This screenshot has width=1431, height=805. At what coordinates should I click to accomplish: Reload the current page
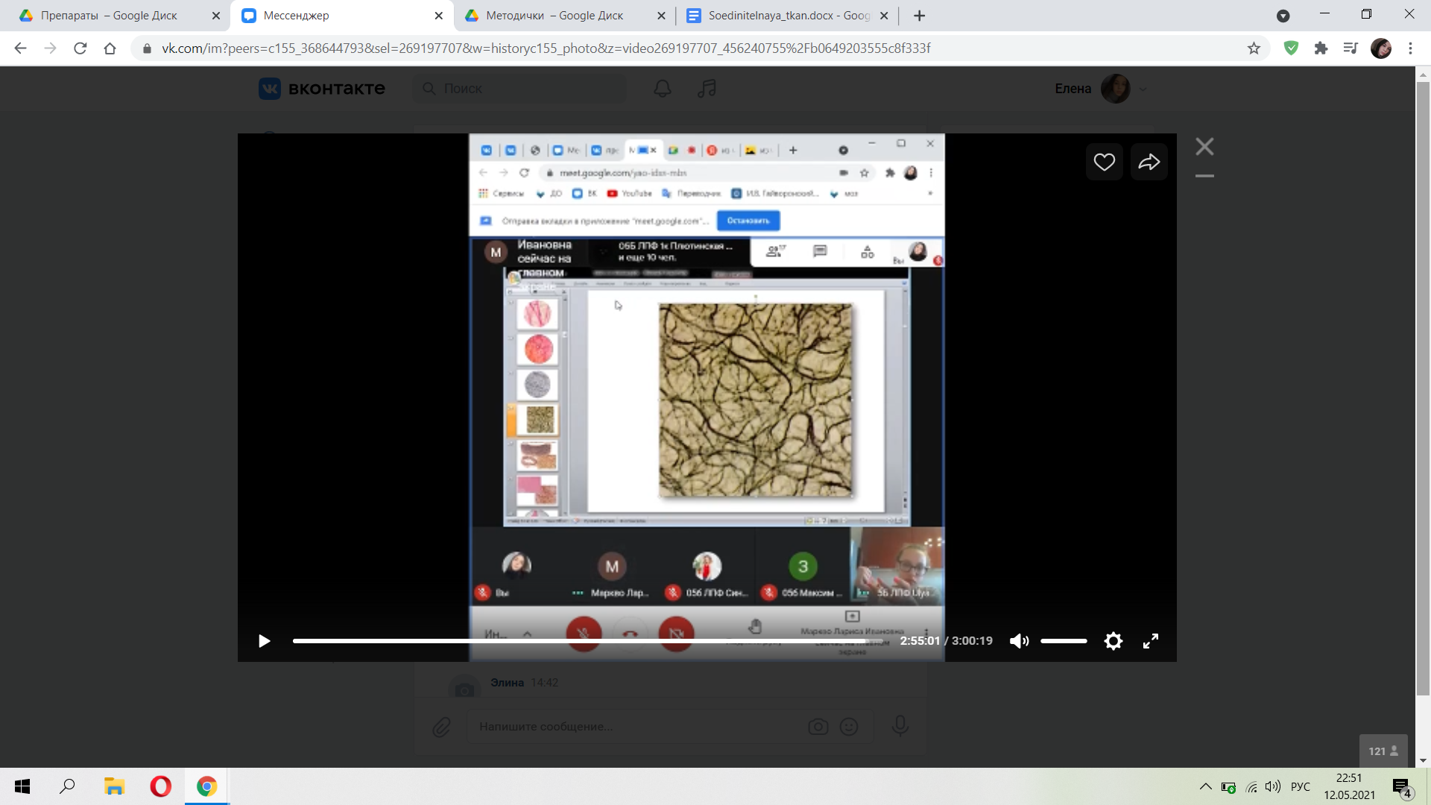coord(80,48)
